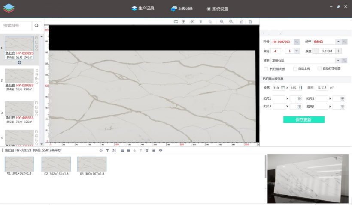Click the width field showing 165
The image size is (352, 205).
(296, 88)
